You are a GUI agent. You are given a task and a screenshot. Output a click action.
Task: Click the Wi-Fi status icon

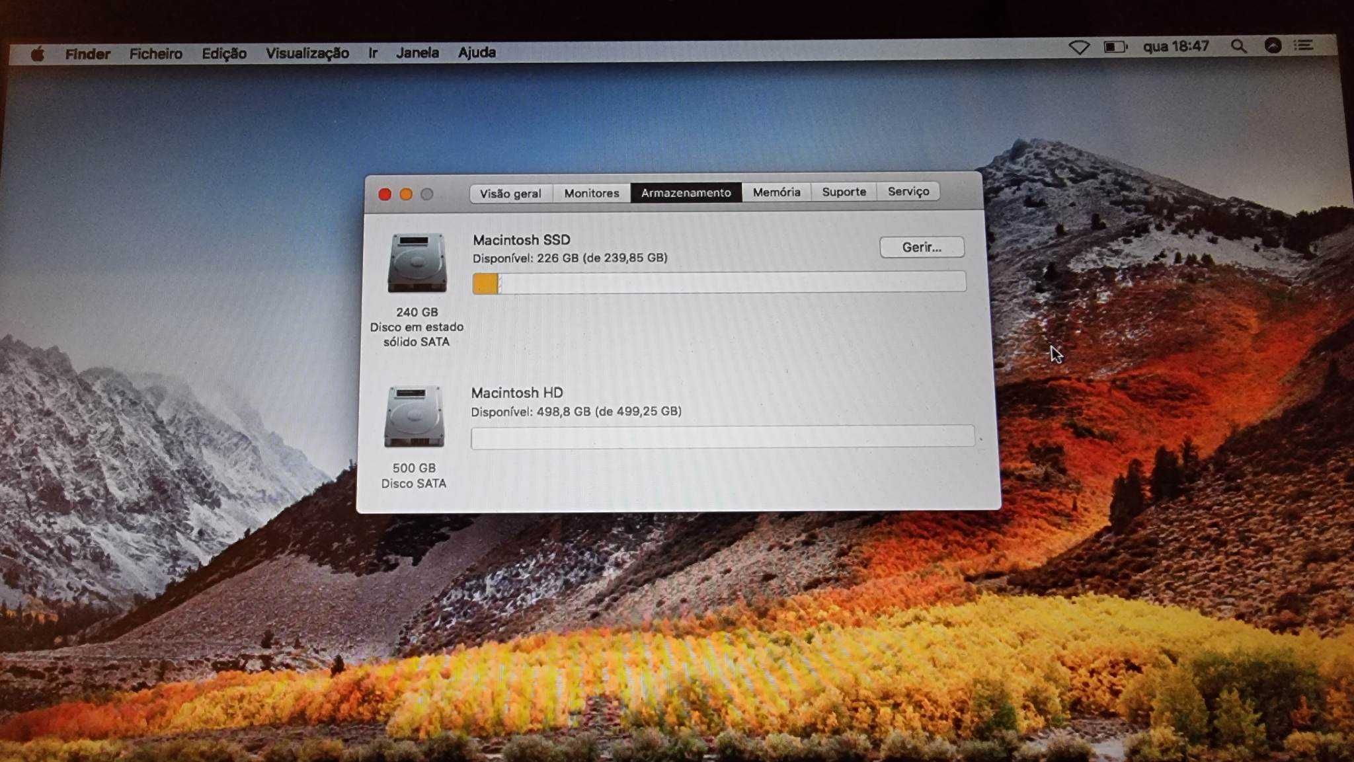(1079, 48)
